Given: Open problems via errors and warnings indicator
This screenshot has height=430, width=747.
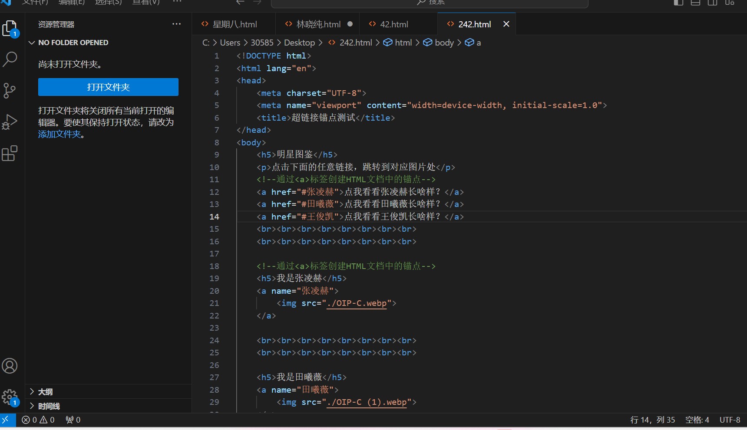Looking at the screenshot, I should pos(38,420).
